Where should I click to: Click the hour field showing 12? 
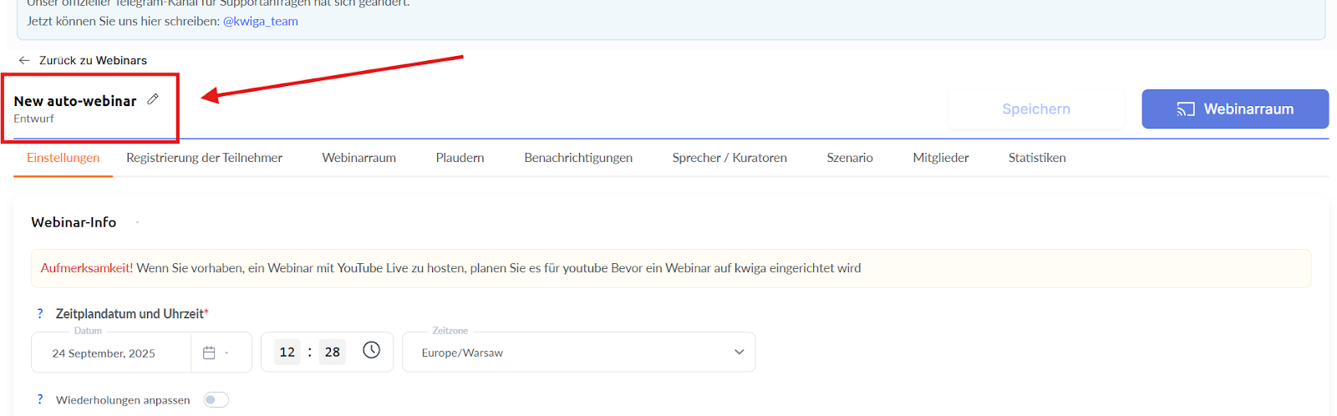[287, 353]
